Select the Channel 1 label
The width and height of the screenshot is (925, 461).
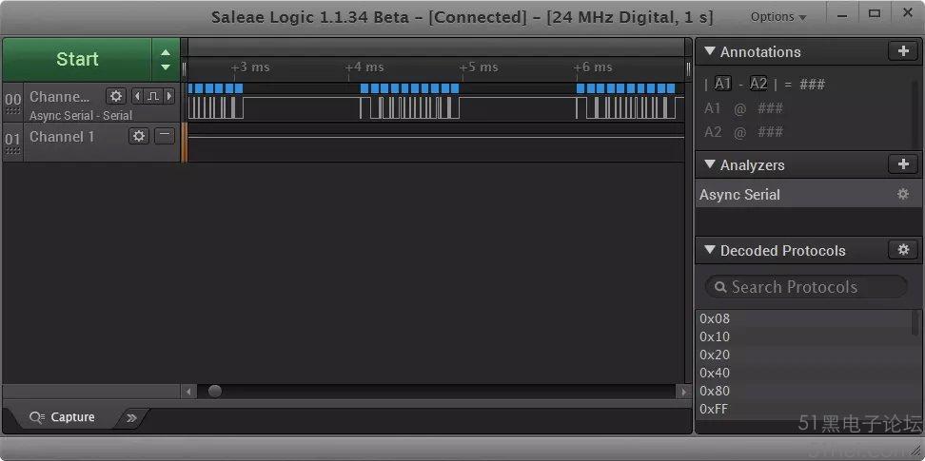[x=62, y=137]
